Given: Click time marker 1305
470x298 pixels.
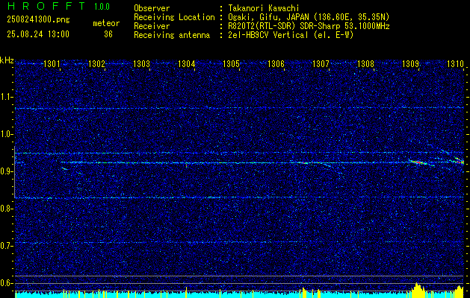Looking at the screenshot, I should click(x=231, y=63).
